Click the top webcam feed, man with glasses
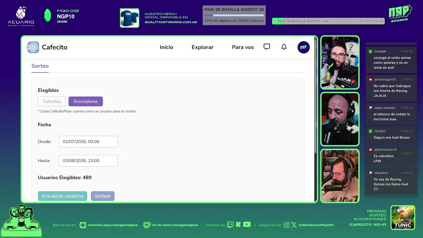The width and height of the screenshot is (423, 238). click(340, 62)
